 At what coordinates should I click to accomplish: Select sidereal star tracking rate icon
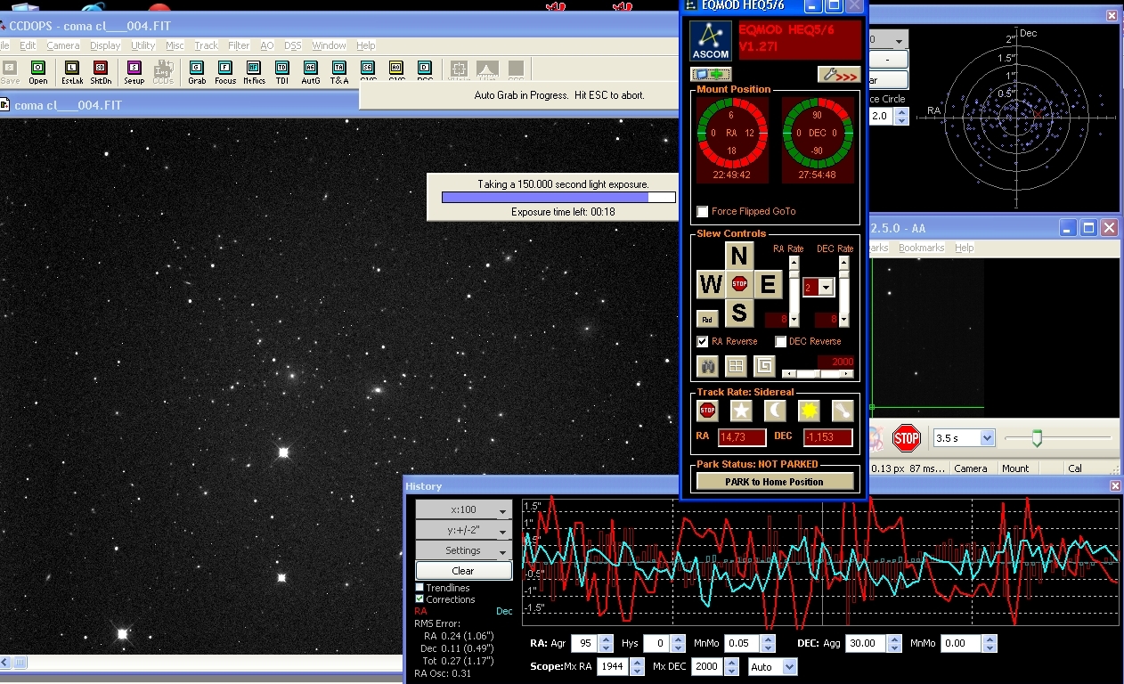[741, 410]
